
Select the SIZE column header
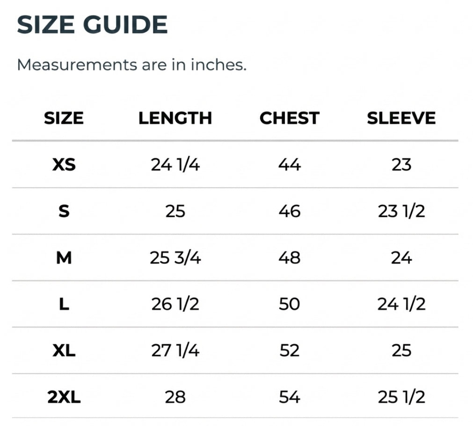64,118
